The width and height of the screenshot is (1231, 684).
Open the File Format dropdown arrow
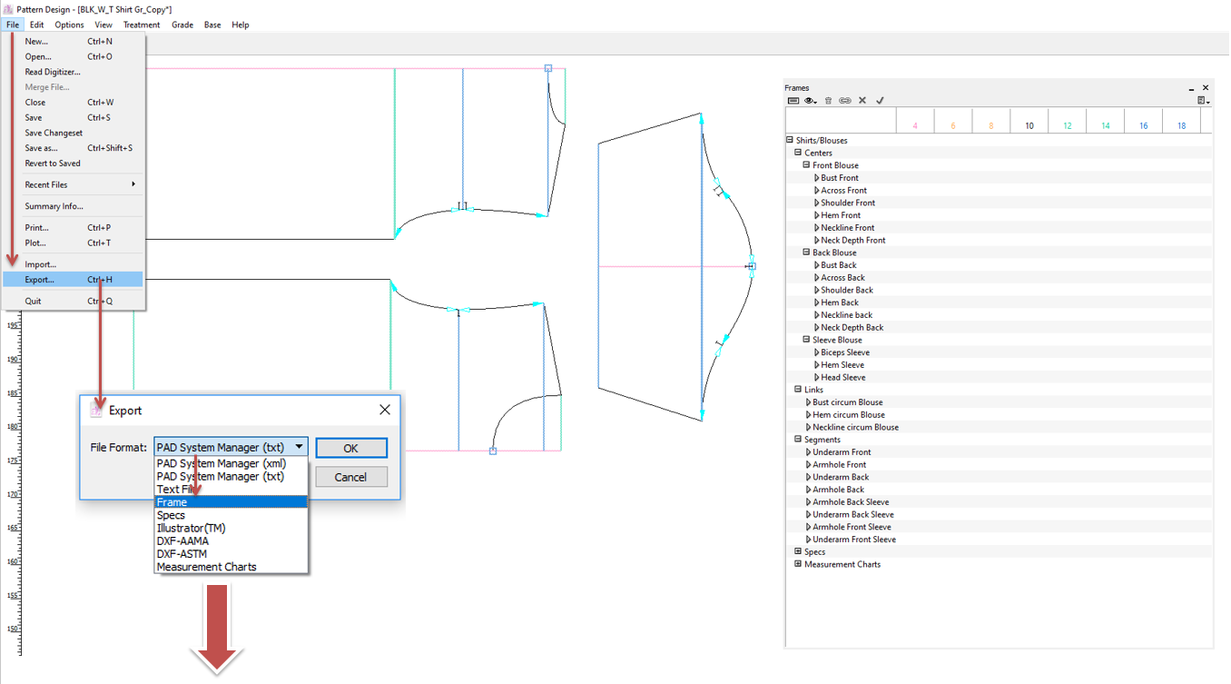coord(299,447)
